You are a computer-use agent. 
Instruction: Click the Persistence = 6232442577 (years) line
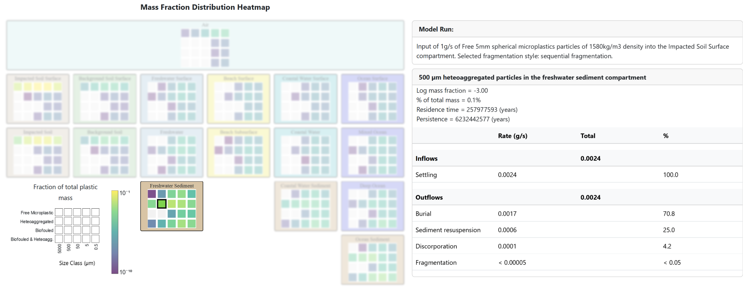click(463, 119)
